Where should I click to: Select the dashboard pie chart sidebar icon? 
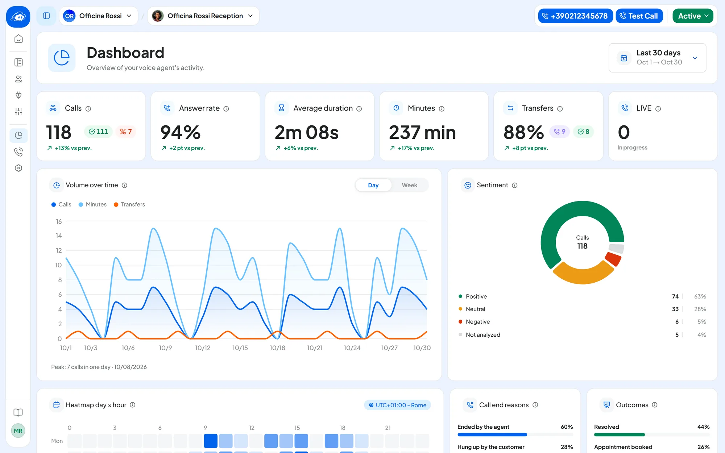point(18,136)
